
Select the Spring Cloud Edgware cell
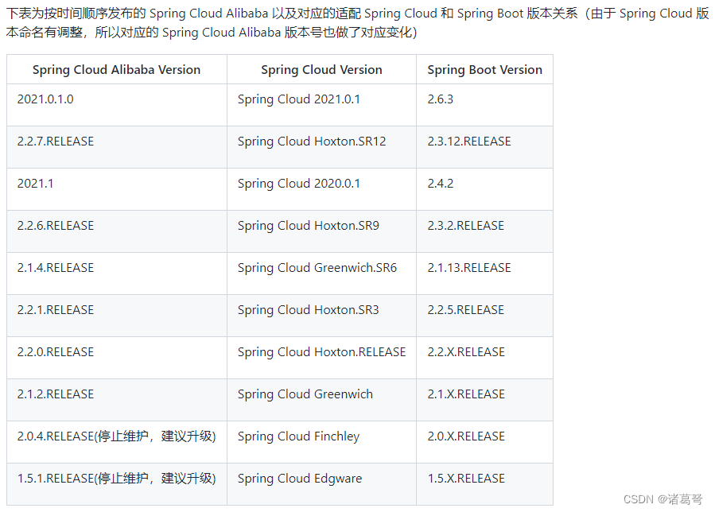point(321,484)
